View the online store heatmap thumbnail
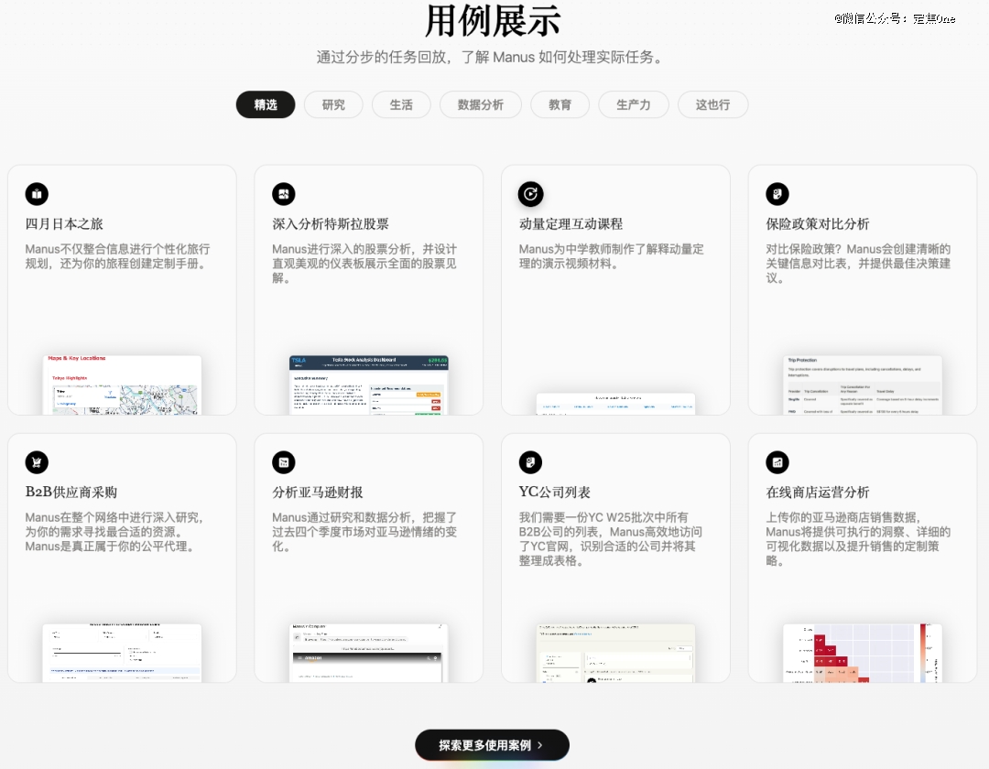 (x=863, y=653)
